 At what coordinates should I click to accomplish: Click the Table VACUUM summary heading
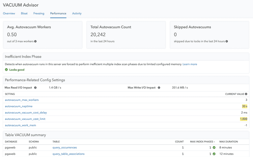pos(25,135)
